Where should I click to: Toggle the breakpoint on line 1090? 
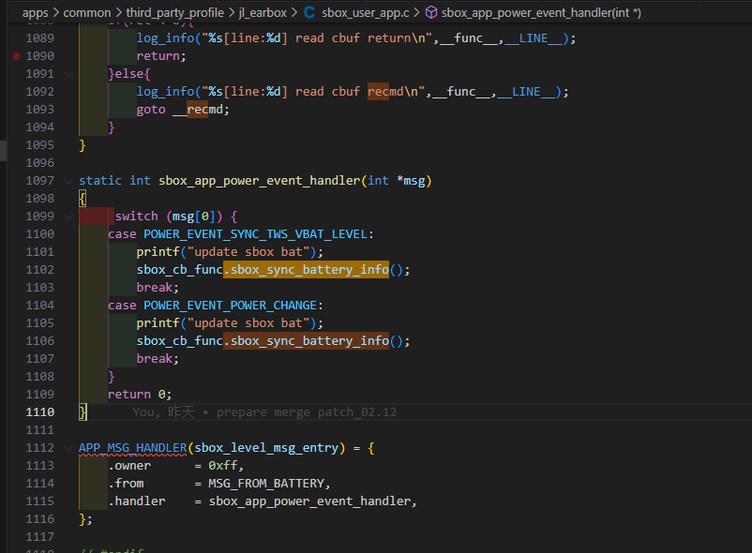coord(16,56)
